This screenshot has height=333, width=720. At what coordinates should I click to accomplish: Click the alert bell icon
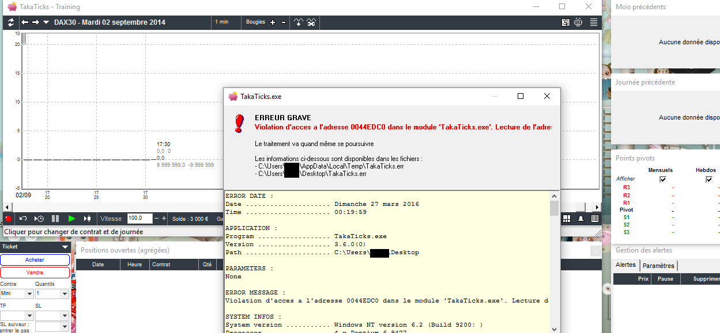(581, 219)
